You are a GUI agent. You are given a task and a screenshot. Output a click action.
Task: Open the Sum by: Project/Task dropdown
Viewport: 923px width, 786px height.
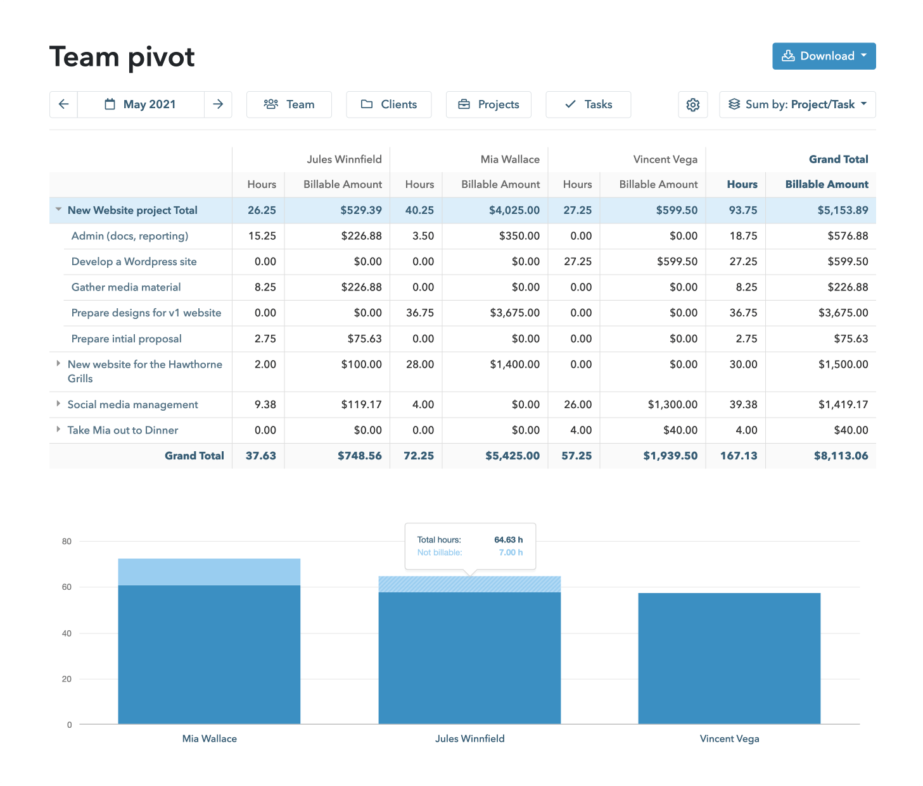[x=797, y=104]
